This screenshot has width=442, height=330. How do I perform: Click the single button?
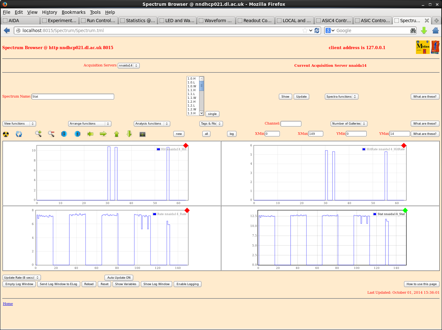tap(212, 114)
